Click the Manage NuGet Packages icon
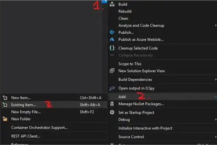 [112, 104]
